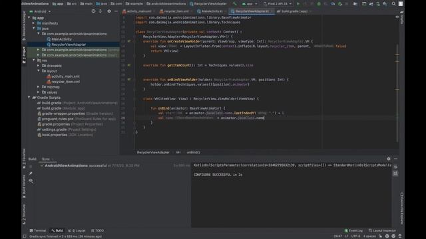Screen dimensions: 426x239
Task: Click the LF line separator indicator
Action: (346, 236)
